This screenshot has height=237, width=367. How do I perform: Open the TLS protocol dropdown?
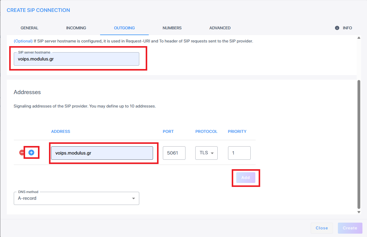[206, 153]
